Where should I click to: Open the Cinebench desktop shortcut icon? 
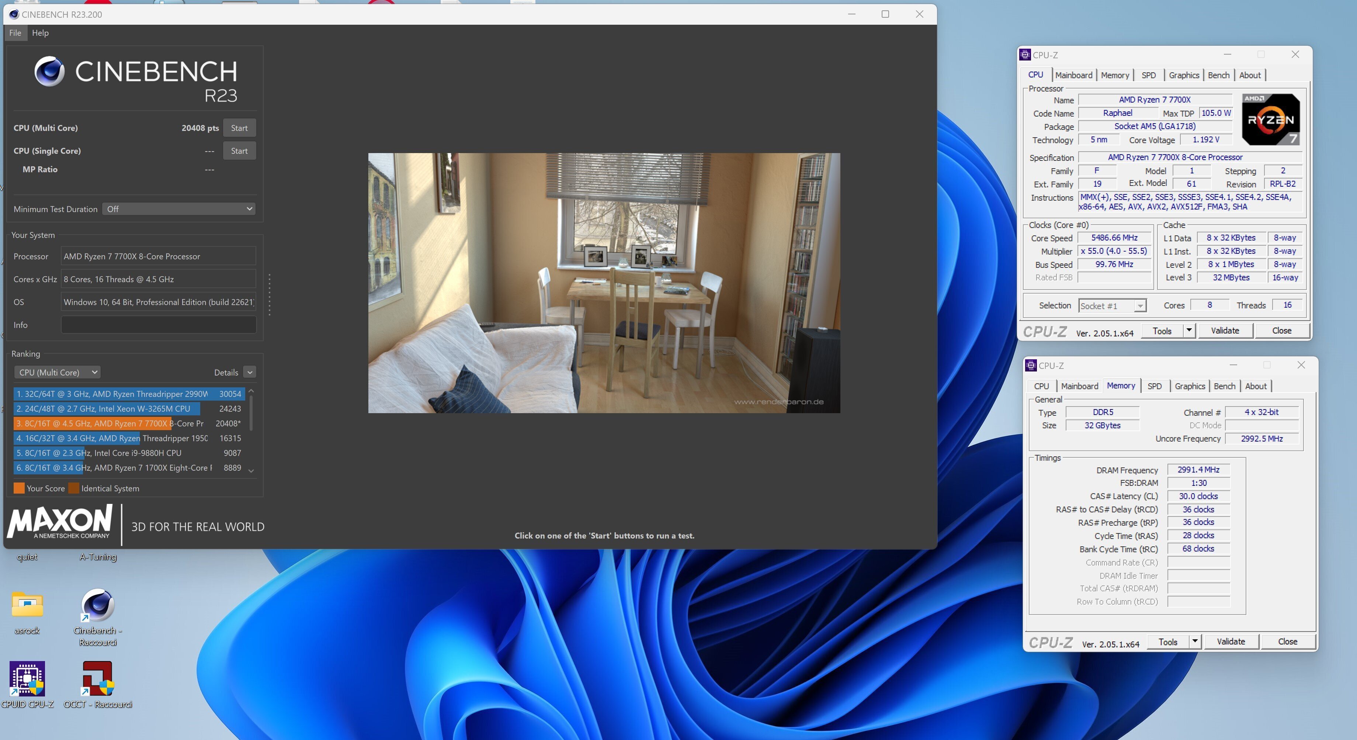point(98,605)
